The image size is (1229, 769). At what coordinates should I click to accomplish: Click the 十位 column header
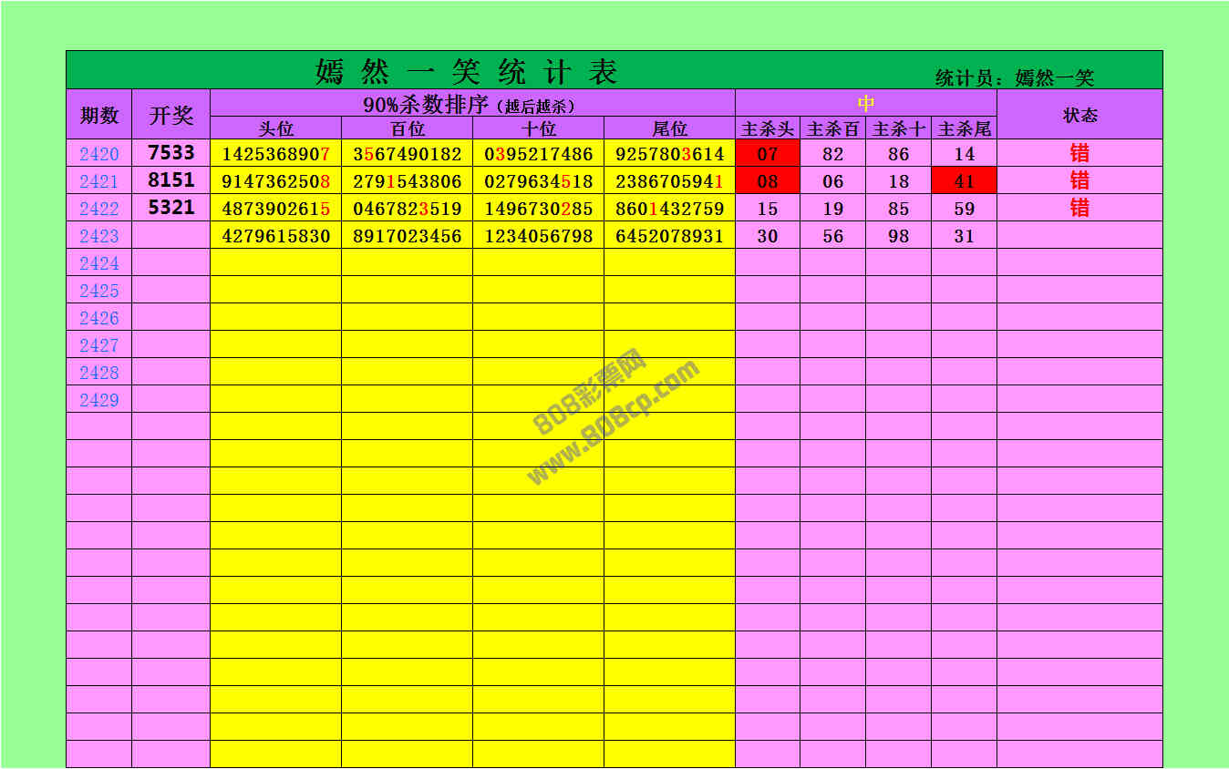pos(539,129)
